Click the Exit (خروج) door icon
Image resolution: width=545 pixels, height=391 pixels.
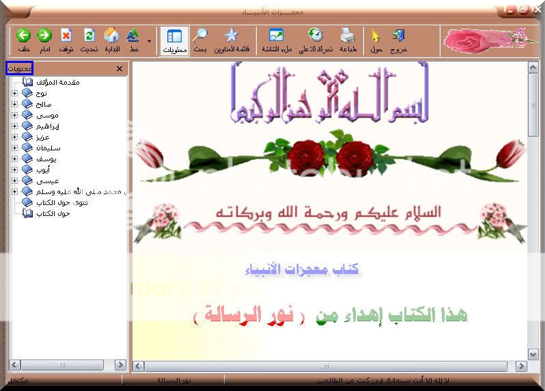(399, 36)
